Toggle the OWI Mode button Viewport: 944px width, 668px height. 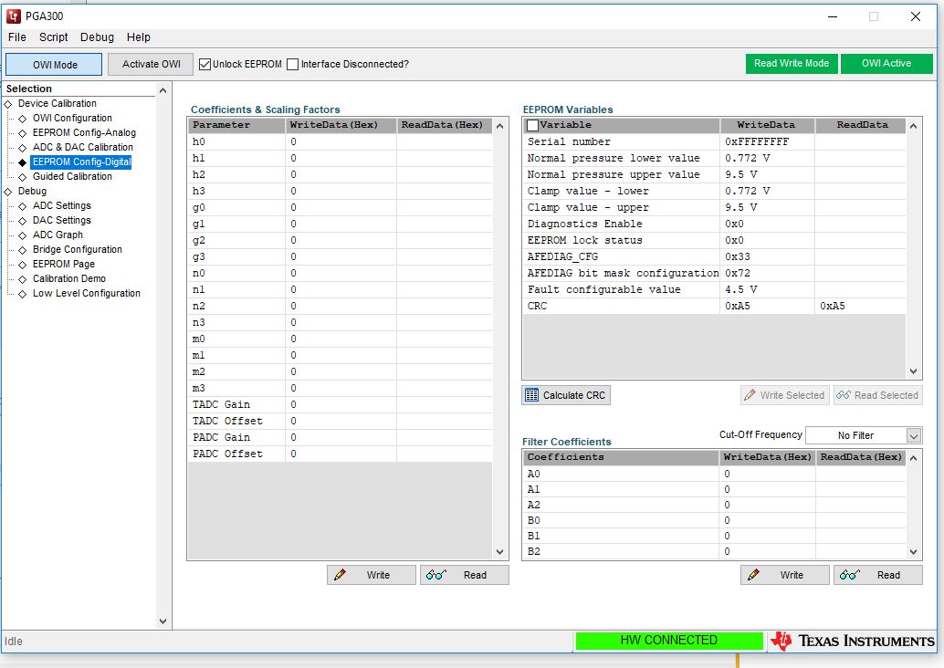[x=54, y=65]
